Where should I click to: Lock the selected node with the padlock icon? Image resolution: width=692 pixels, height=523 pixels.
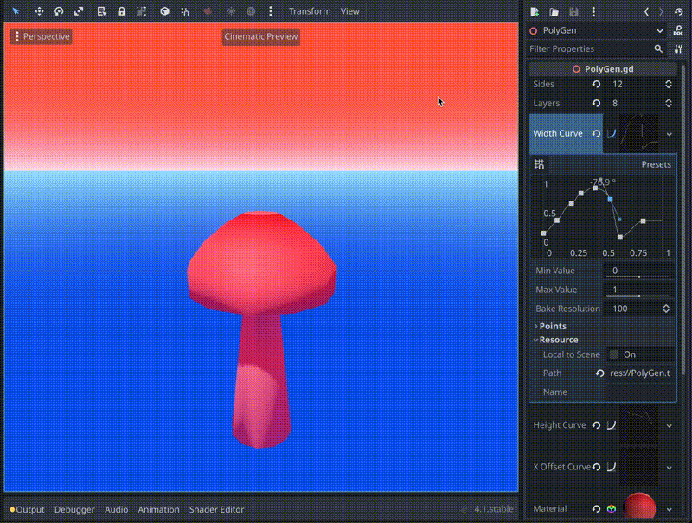(x=121, y=11)
